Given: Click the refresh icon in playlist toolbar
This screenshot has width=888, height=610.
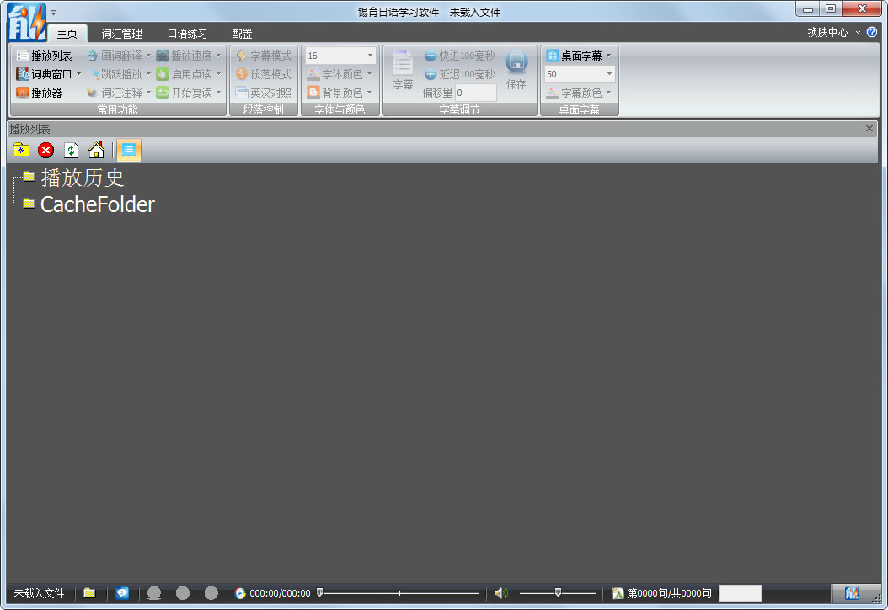Looking at the screenshot, I should 71,150.
